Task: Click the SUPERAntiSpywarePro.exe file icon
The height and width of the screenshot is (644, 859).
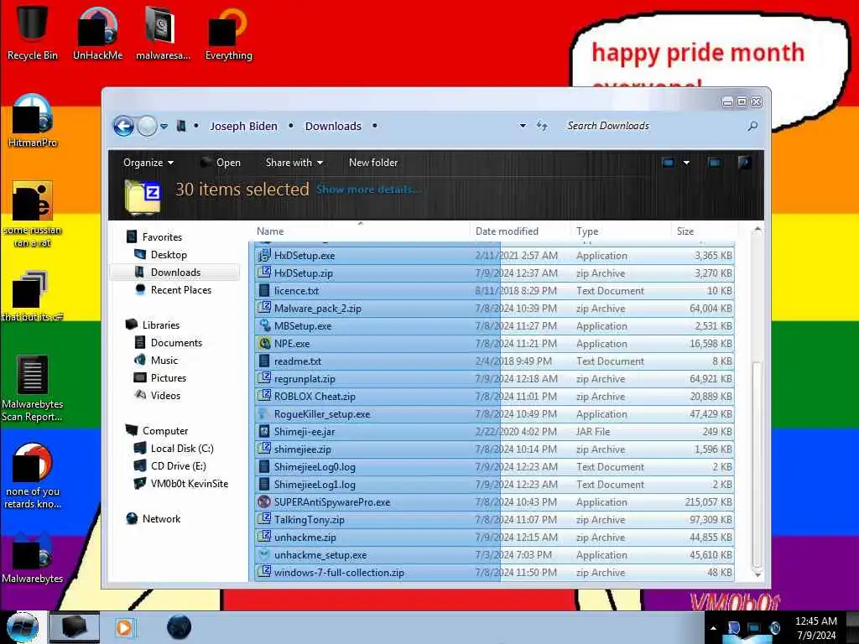Action: click(264, 501)
